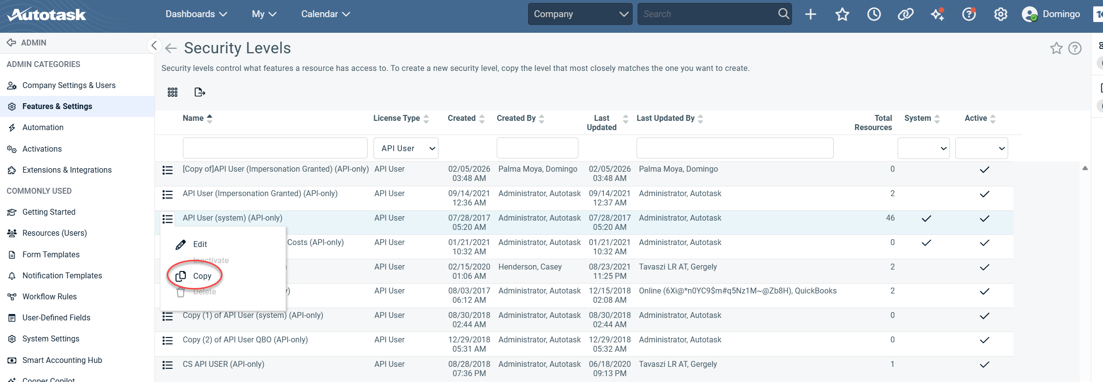This screenshot has width=1103, height=382.
Task: Open the License Type filter dropdown
Action: click(406, 148)
